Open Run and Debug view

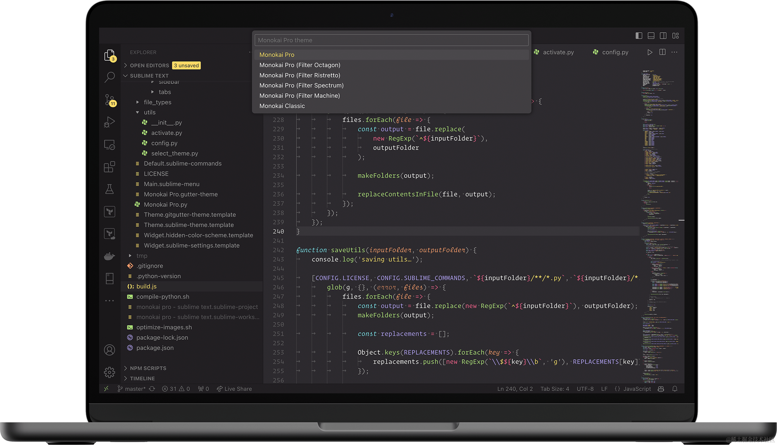coord(110,122)
